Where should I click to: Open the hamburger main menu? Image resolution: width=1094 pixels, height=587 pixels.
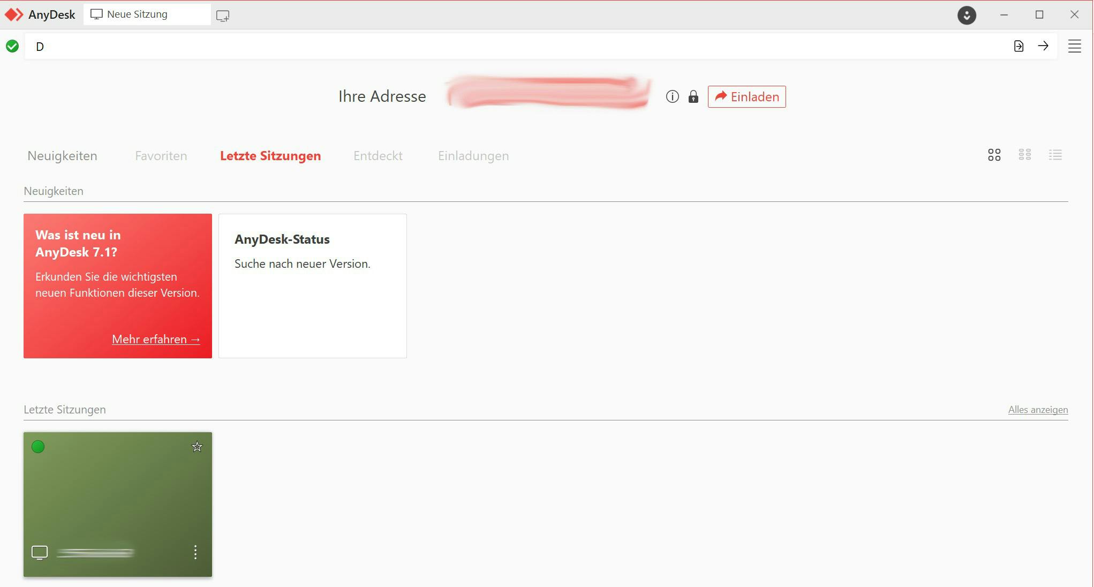tap(1074, 46)
